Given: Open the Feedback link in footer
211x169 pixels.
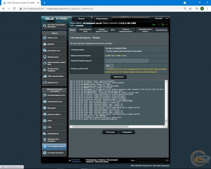Looking at the screenshot, I should point(102,162).
